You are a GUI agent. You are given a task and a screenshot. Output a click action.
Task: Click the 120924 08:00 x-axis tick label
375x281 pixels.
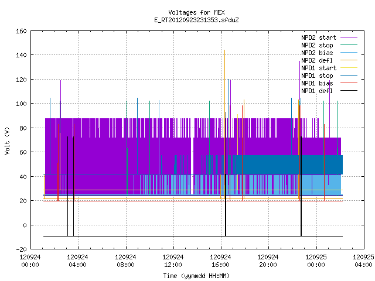[125, 261]
